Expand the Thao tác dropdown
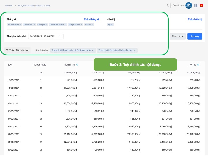Image resolution: width=208 pixels, height=156 pixels. (x=178, y=36)
